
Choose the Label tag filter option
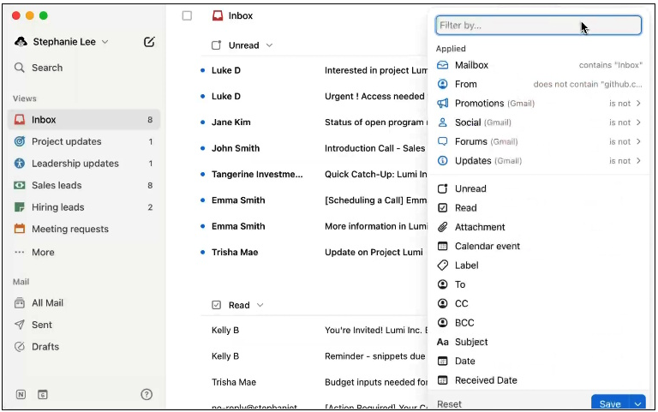[466, 266]
